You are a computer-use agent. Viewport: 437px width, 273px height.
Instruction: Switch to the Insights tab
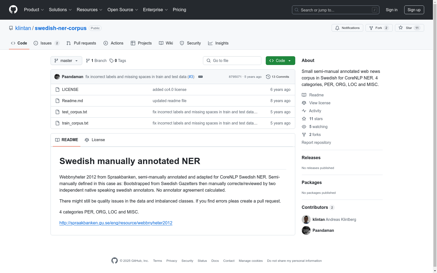pos(218,43)
